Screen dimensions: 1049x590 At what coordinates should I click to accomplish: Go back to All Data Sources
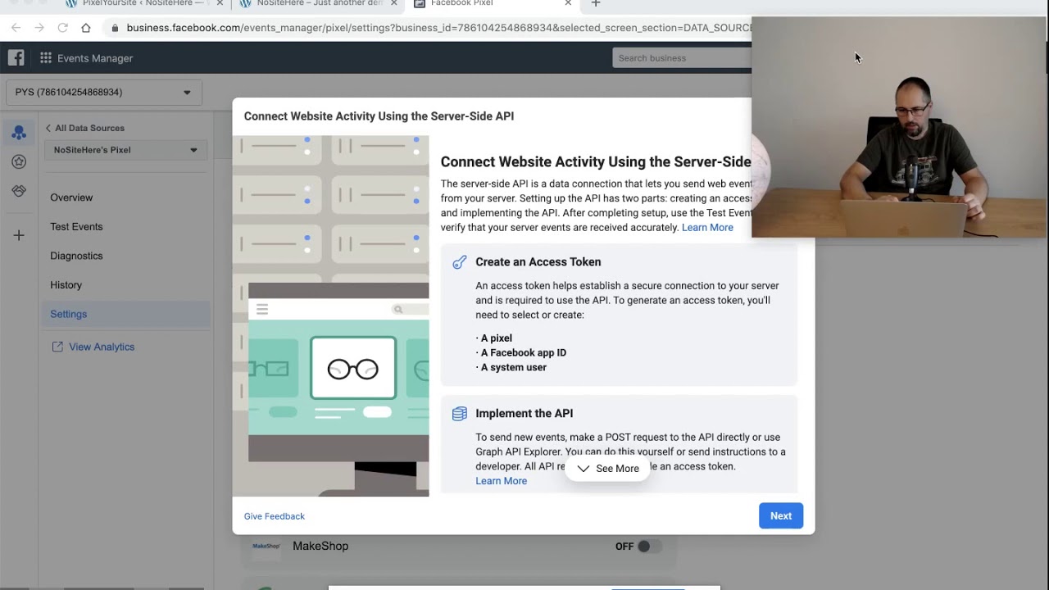point(84,128)
